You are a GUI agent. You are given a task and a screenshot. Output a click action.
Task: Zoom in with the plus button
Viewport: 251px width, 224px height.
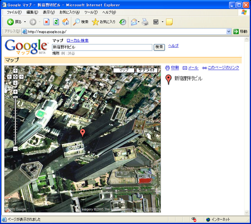pos(15,92)
